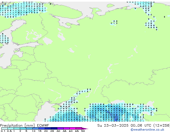Click the legend value '40'
The width and height of the screenshot is (170, 132).
(71, 131)
